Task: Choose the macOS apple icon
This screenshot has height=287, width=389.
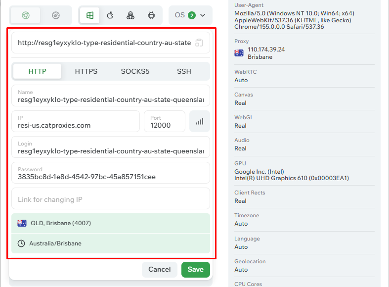Action: pos(110,15)
